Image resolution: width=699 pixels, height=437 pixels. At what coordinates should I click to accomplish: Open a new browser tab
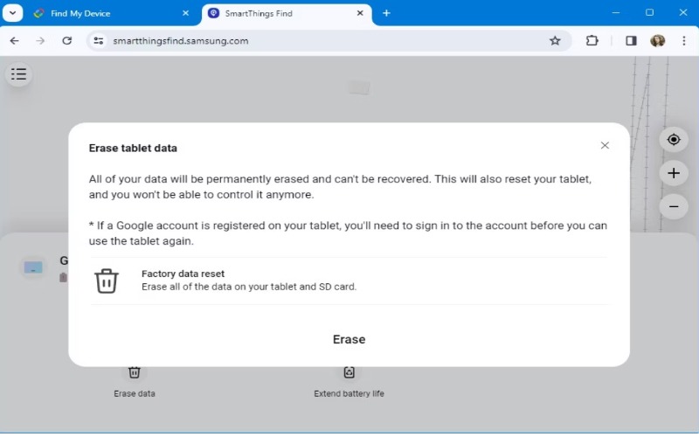click(386, 13)
